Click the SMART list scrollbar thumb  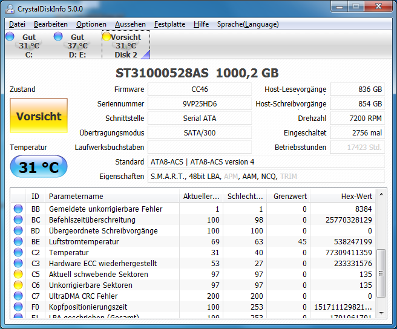381,273
